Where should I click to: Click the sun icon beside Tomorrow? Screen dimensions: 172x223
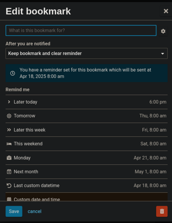(x=9, y=116)
